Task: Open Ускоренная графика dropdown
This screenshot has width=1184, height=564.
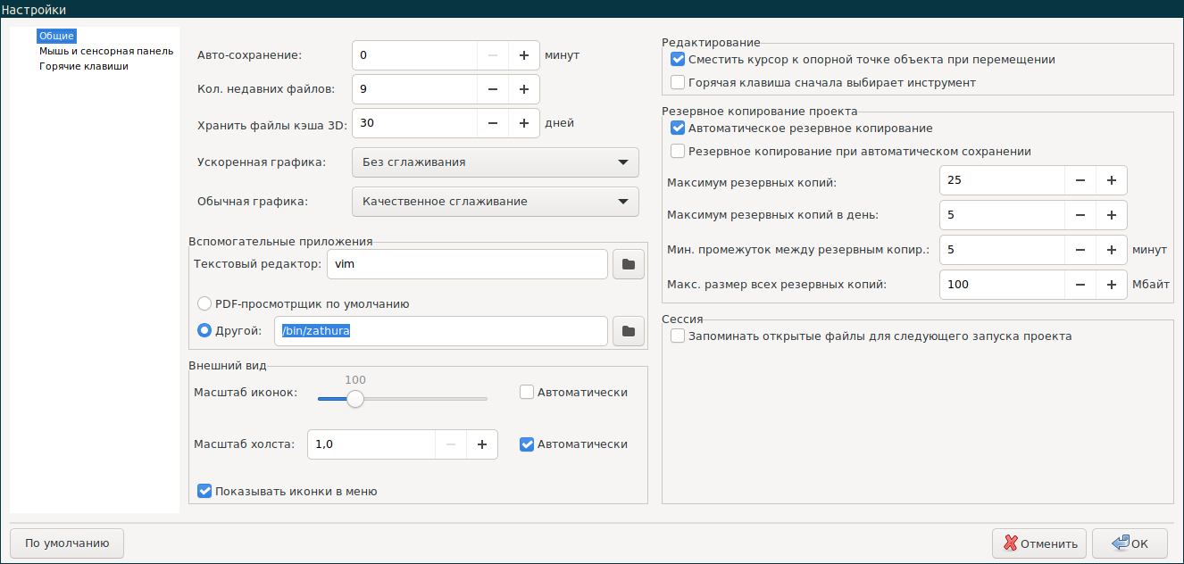Action: 496,162
